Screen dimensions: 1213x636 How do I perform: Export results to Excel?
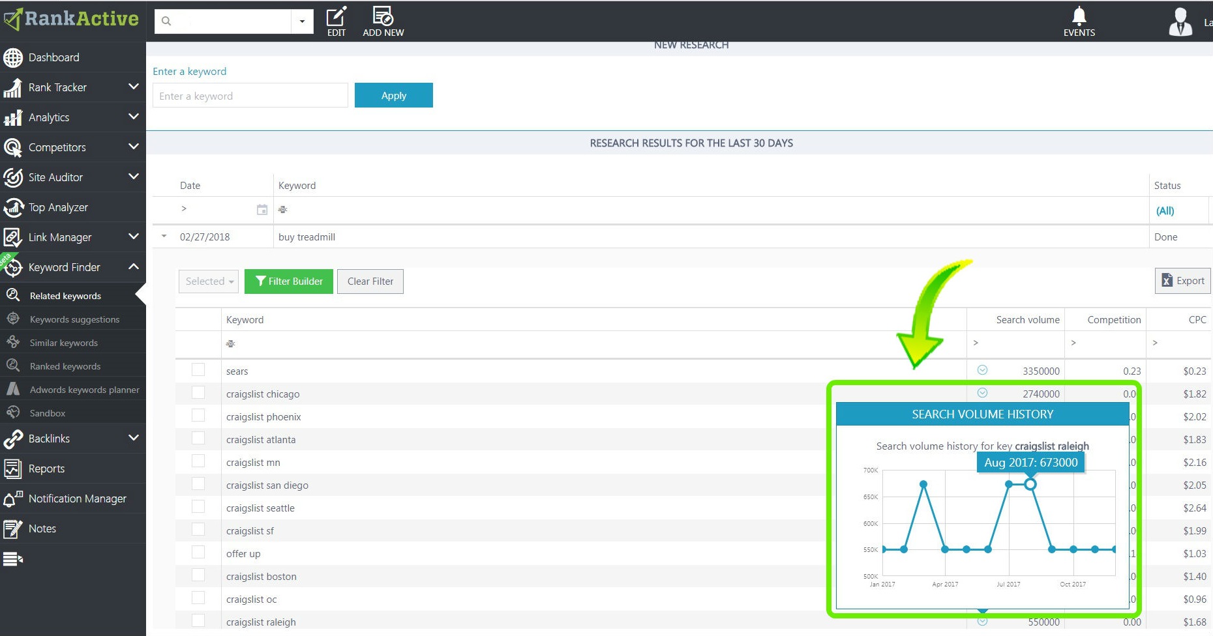tap(1182, 281)
